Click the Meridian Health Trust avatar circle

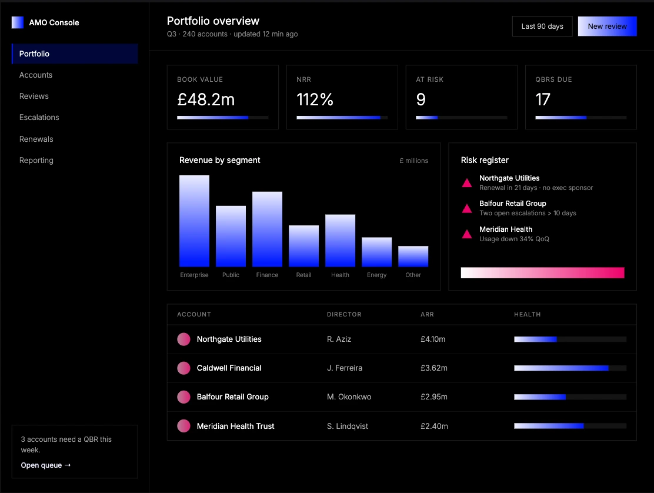(183, 426)
